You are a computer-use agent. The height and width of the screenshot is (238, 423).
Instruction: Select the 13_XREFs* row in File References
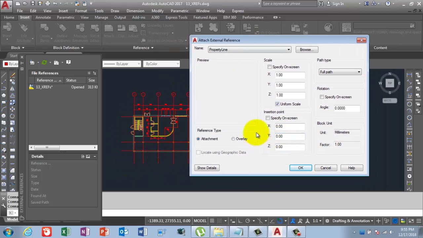(63, 87)
